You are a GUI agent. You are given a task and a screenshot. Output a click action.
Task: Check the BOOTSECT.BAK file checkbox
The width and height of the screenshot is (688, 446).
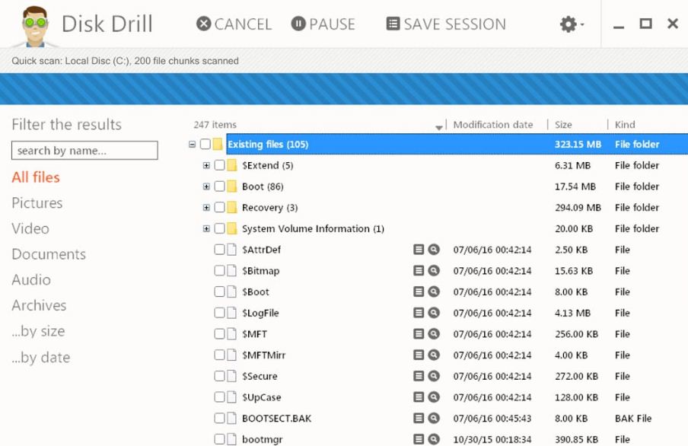(219, 419)
